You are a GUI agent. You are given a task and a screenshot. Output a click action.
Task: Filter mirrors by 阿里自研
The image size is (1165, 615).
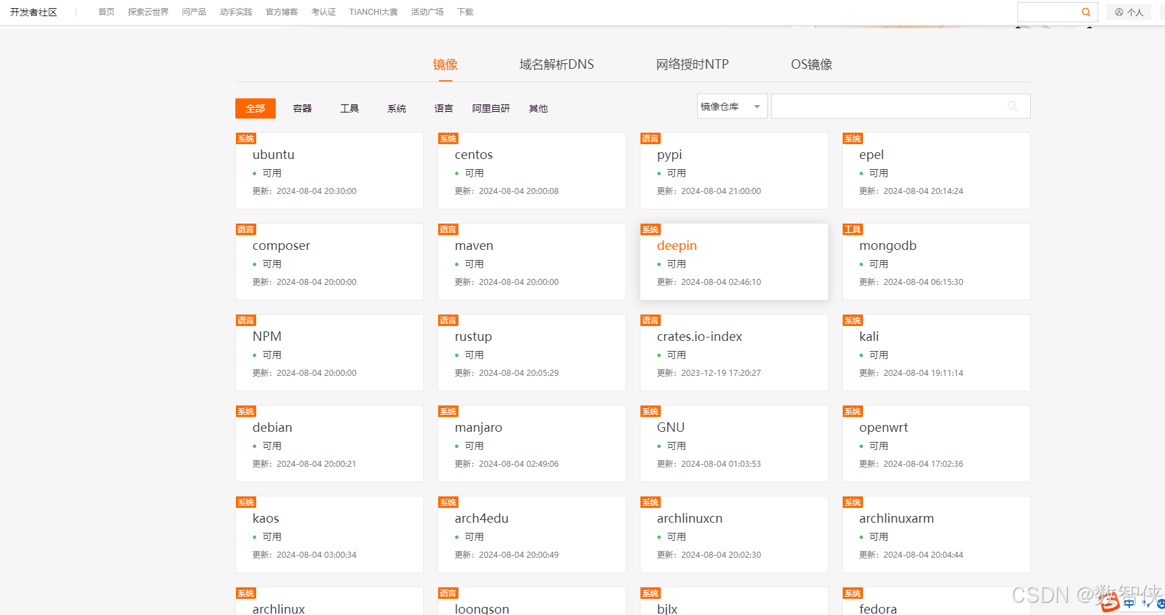pos(491,108)
